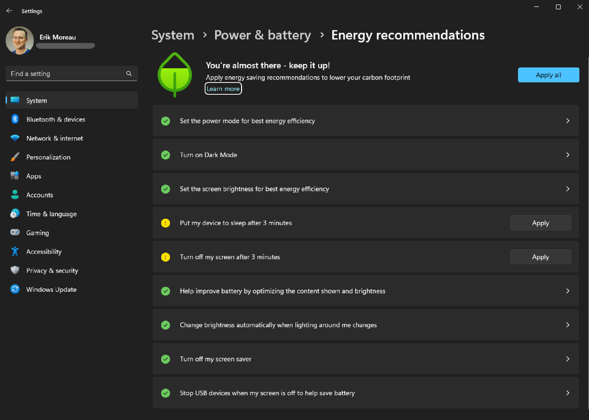Click the Windows Update sync icon
Screen dimensions: 589x420
tap(15, 289)
